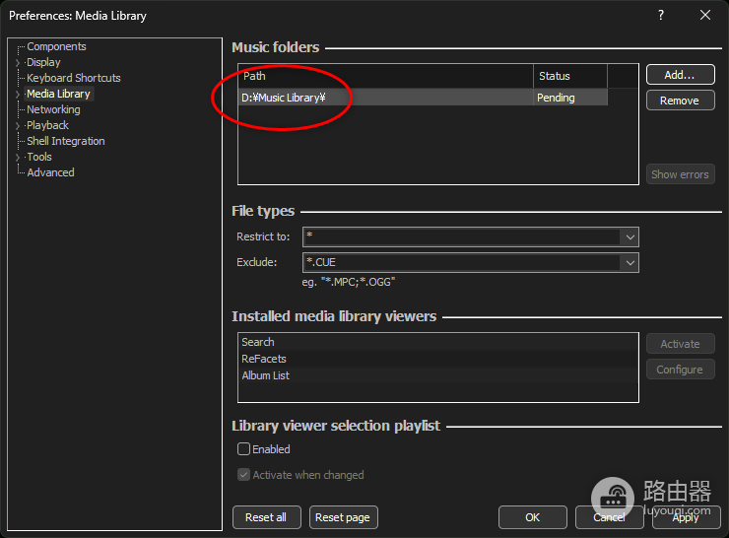Click Cancel to discard changes
The height and width of the screenshot is (538, 729).
(610, 517)
